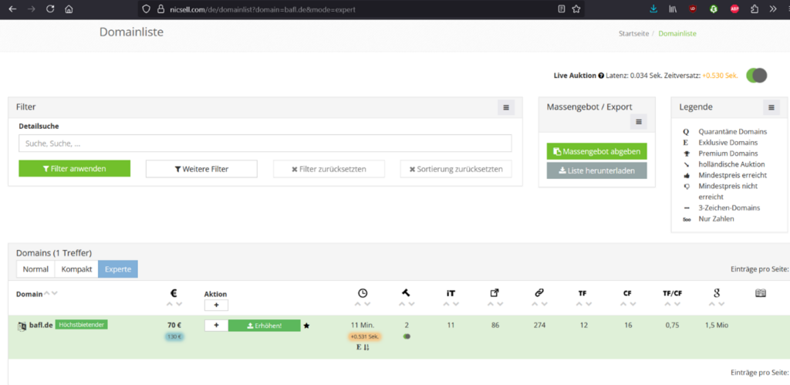Switch to the Kompakt view tab

(x=76, y=269)
